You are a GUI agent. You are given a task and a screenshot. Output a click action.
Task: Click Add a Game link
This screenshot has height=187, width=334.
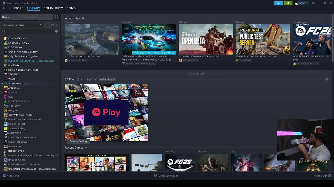13,176
